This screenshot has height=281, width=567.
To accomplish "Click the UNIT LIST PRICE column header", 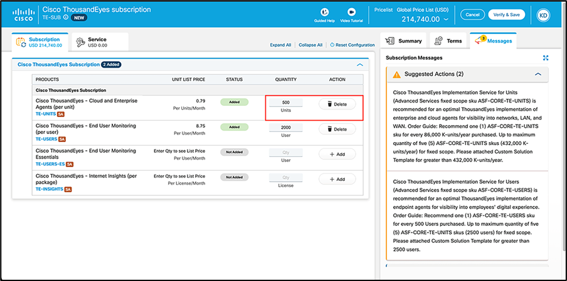I will click(x=188, y=79).
